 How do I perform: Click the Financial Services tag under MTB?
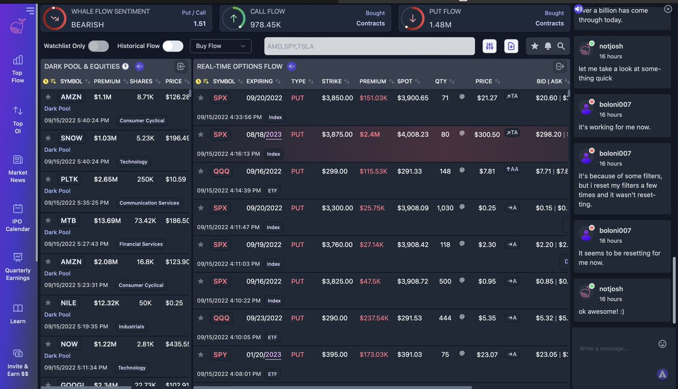click(x=141, y=244)
